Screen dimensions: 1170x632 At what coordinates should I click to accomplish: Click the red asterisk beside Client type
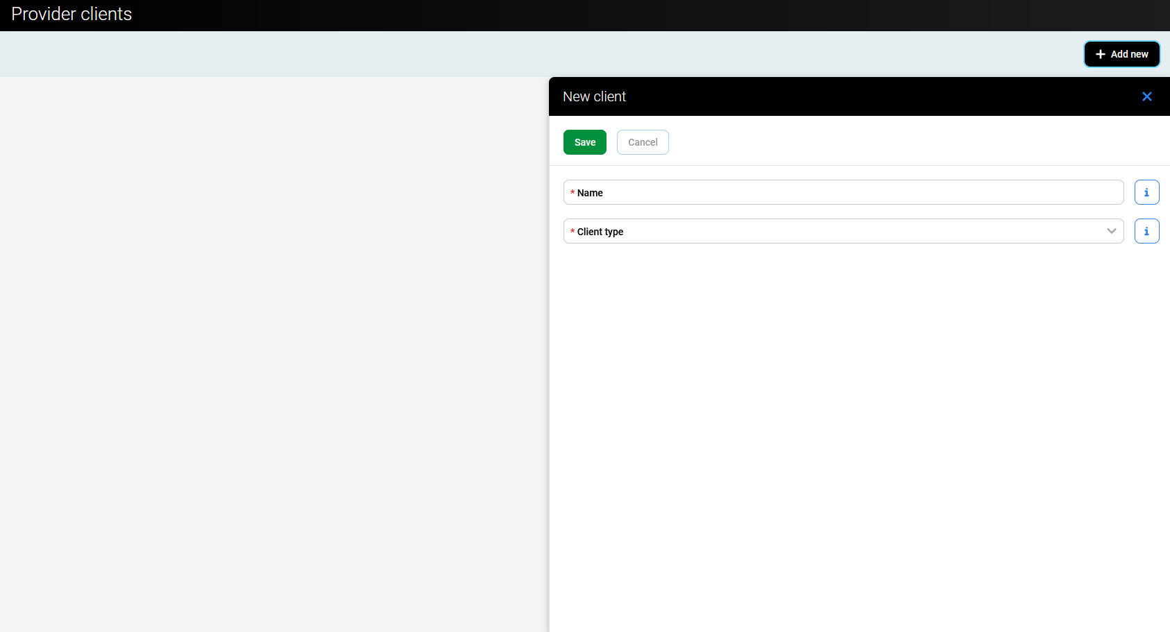coord(573,232)
